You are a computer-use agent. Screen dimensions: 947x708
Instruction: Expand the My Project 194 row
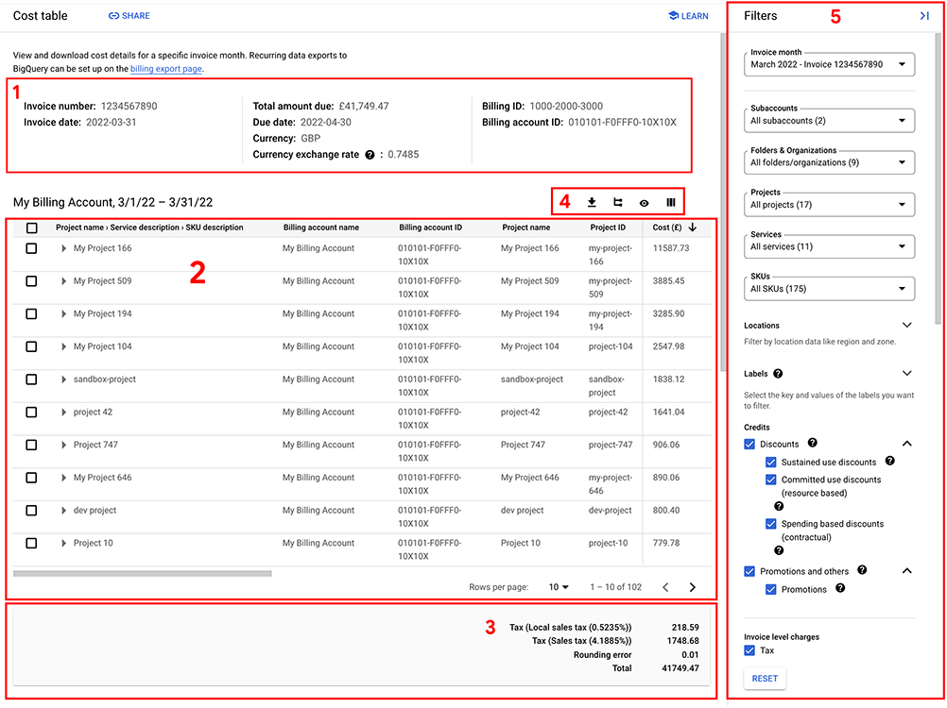click(63, 313)
